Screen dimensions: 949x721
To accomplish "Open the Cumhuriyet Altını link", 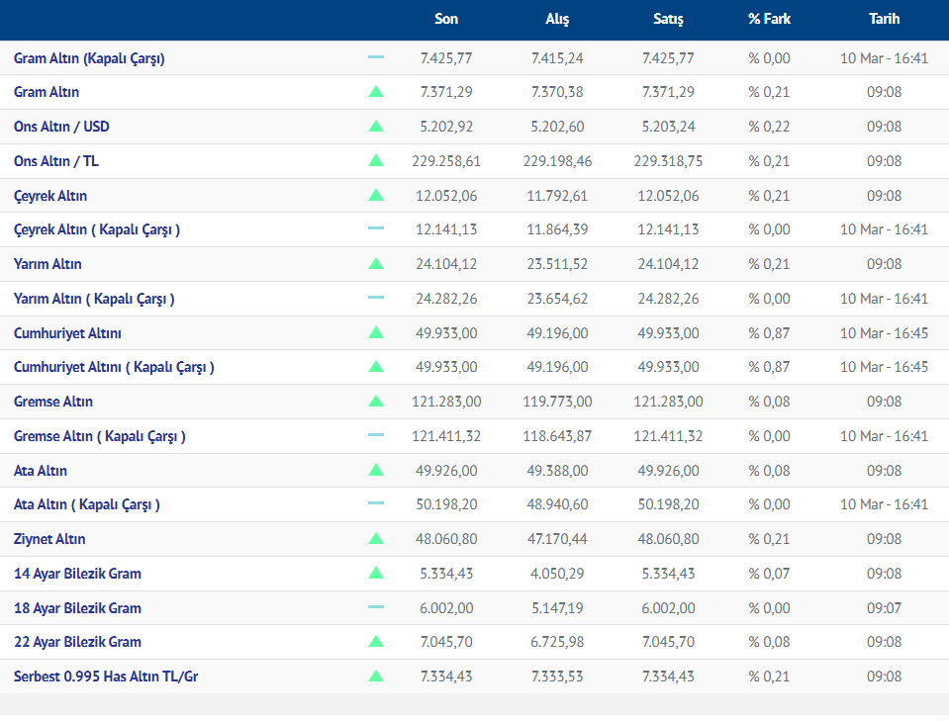I will coord(67,333).
